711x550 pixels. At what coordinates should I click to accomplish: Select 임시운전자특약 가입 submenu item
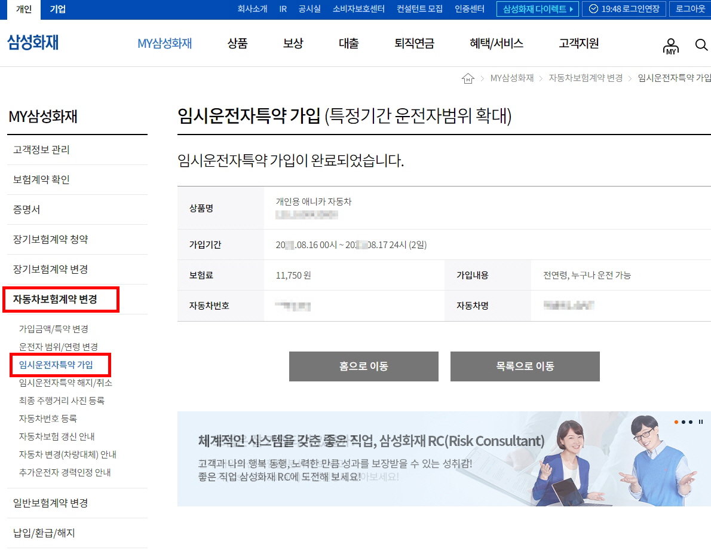coord(56,365)
